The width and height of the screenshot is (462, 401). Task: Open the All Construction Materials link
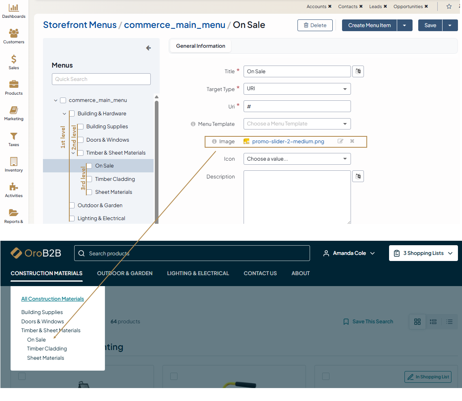pyautogui.click(x=53, y=299)
